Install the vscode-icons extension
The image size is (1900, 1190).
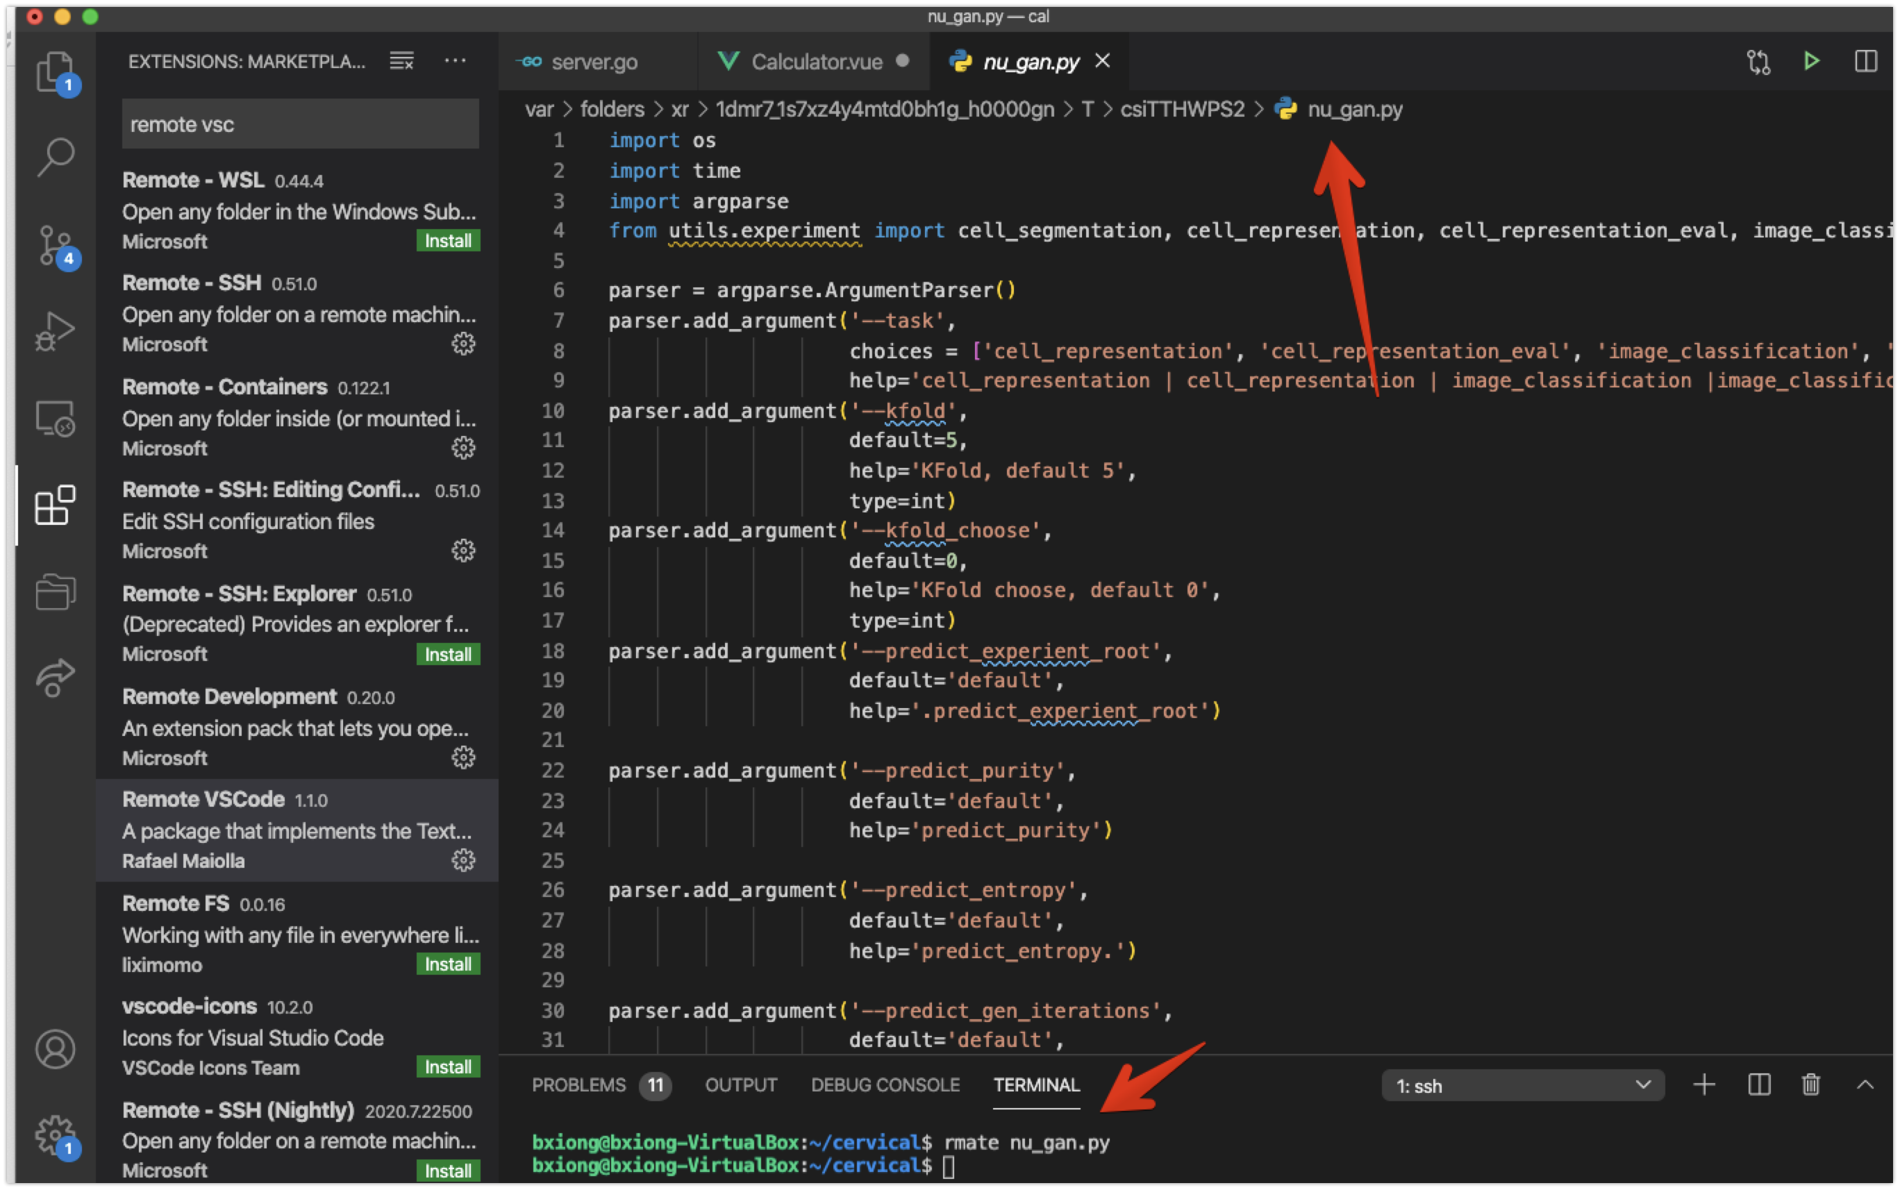click(448, 1067)
